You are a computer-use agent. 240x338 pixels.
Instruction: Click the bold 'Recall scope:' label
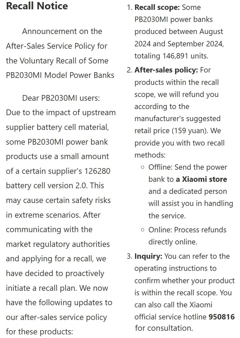pos(157,7)
